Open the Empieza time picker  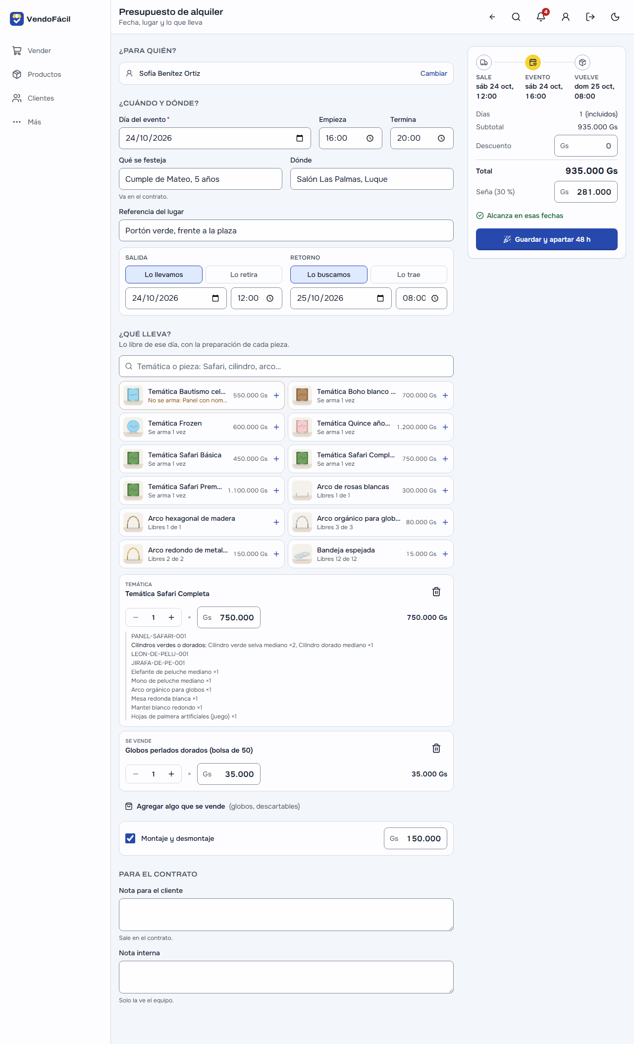[370, 138]
